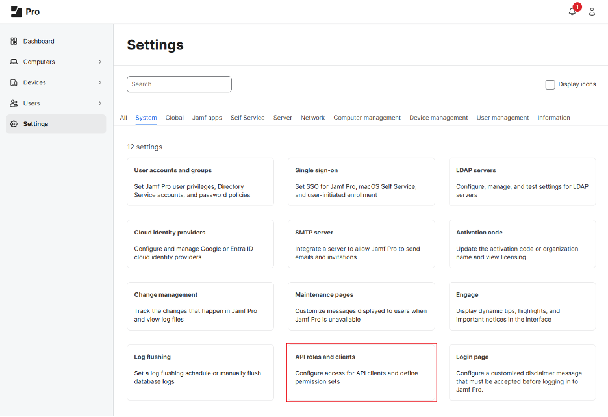Click the Jamf Pro logo
608x417 pixels.
point(25,12)
